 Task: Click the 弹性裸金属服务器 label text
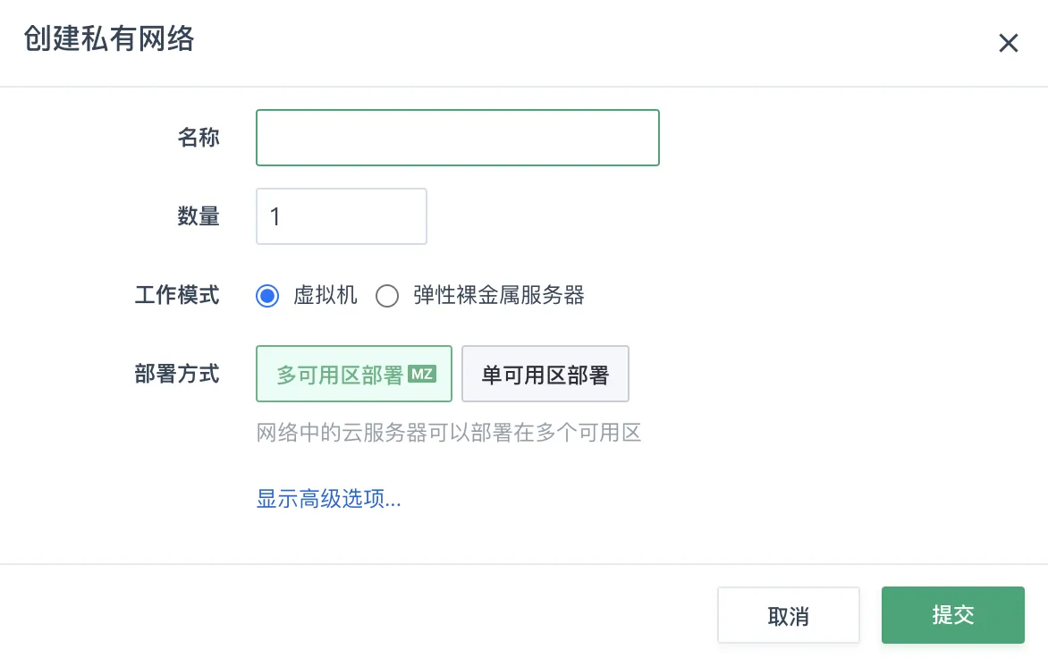click(499, 296)
